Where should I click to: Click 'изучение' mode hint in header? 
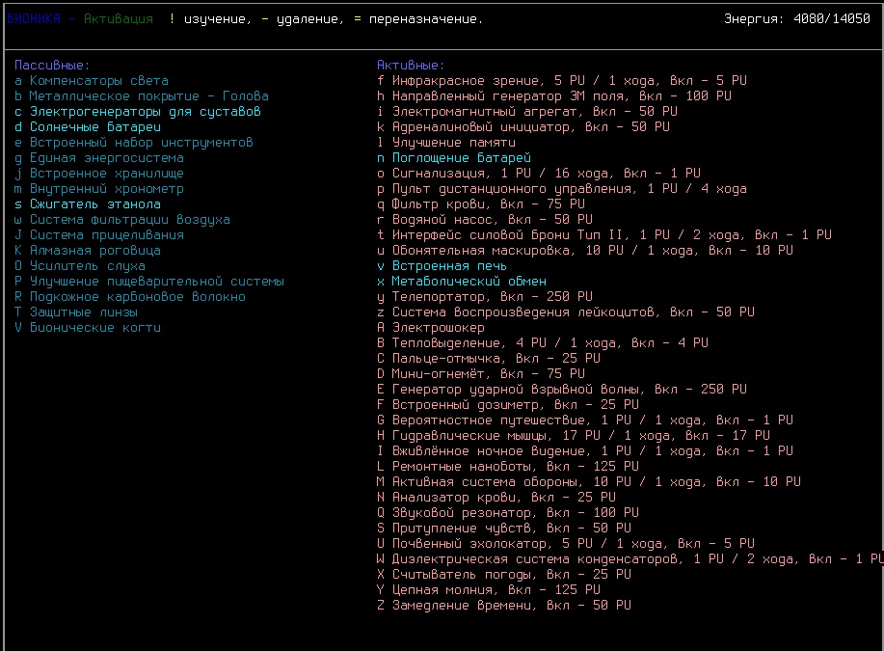pyautogui.click(x=218, y=19)
